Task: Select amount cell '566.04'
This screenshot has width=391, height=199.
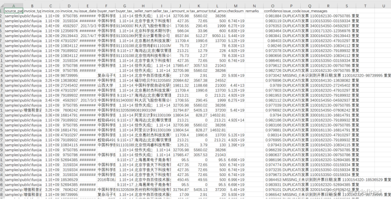Action: point(180,31)
